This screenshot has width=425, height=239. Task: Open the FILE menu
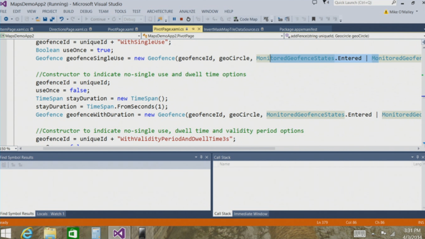tap(3, 11)
